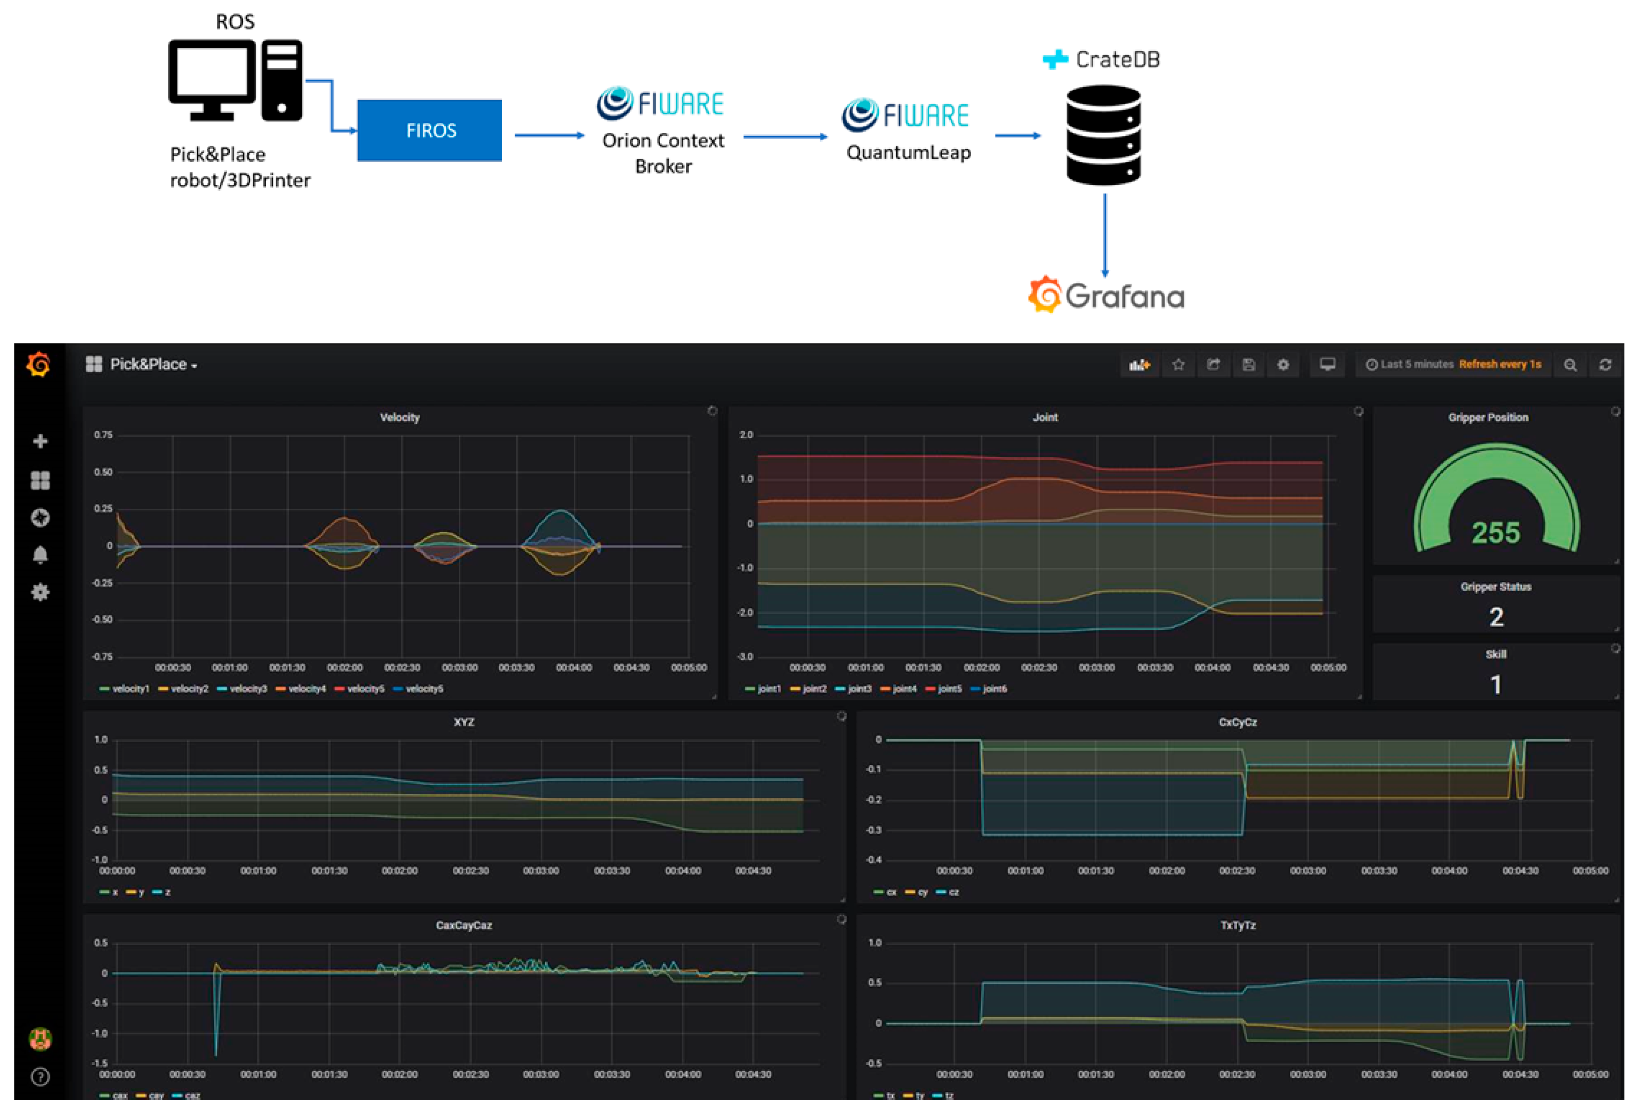
Task: Click the Add panel icon
Action: [1139, 365]
